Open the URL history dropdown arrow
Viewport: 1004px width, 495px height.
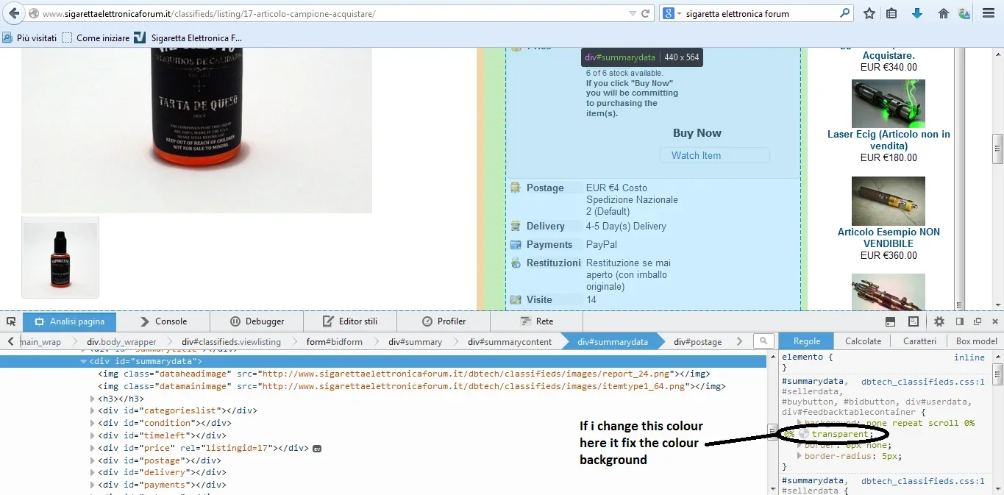coord(633,13)
